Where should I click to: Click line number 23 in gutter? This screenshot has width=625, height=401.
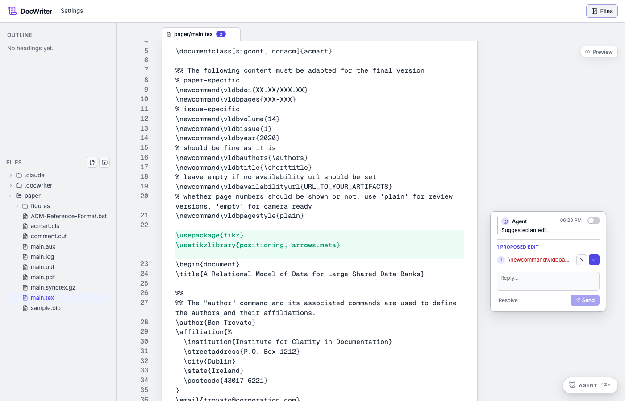pyautogui.click(x=144, y=264)
